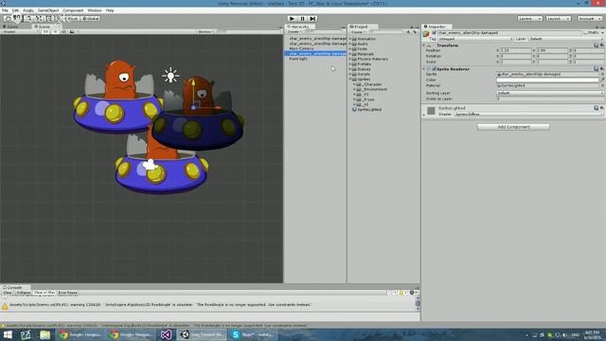
Task: Toggle Error Pause in Console
Action: 67,293
